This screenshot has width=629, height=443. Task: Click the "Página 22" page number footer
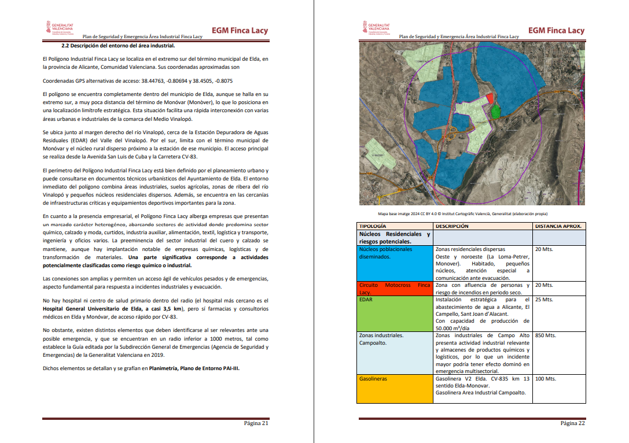point(572,423)
